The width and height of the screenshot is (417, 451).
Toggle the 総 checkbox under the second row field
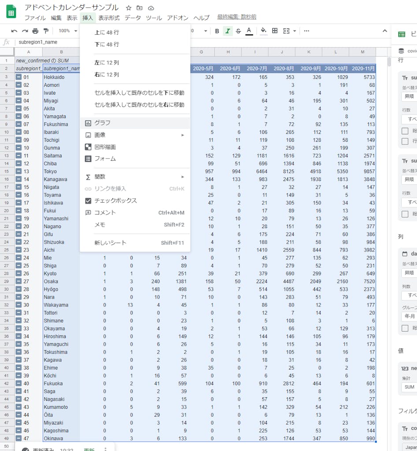(x=405, y=214)
